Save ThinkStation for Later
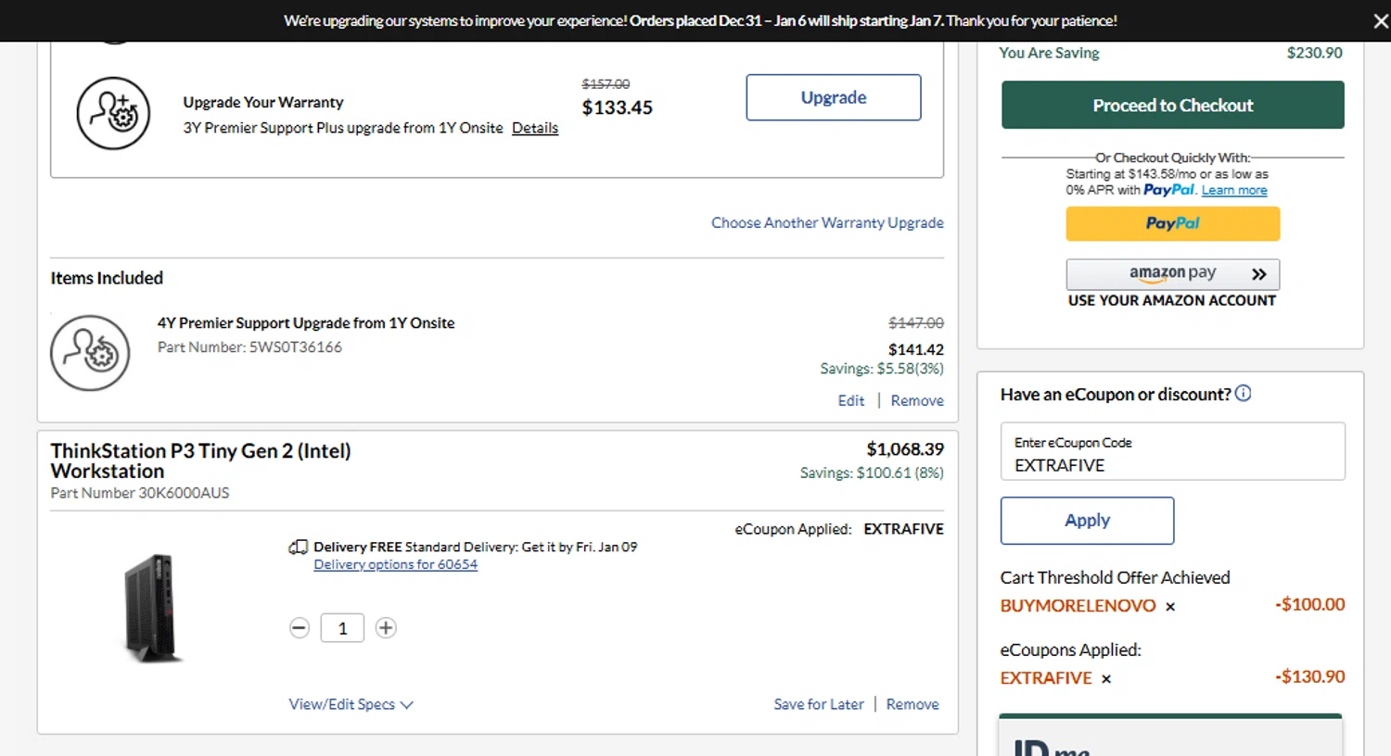Screen dimensions: 1391x756 (x=819, y=704)
